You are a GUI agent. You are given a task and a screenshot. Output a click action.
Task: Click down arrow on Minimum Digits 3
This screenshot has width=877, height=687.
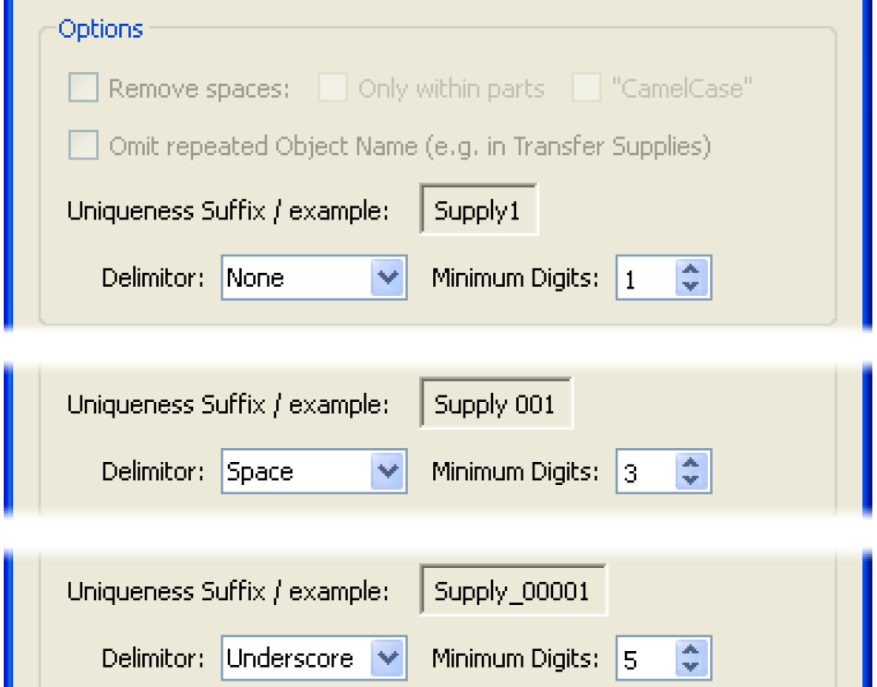pyautogui.click(x=691, y=480)
